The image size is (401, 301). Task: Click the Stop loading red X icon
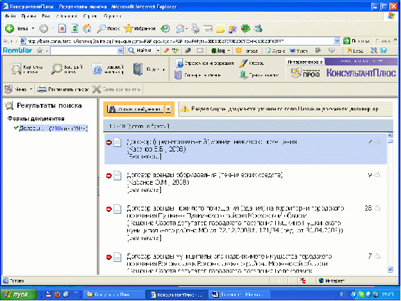tap(62, 28)
